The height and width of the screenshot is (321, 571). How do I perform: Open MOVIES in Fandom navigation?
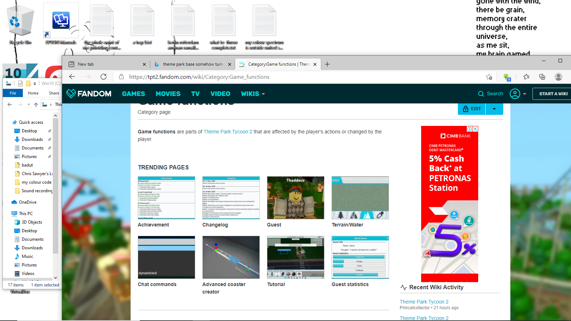(x=168, y=94)
